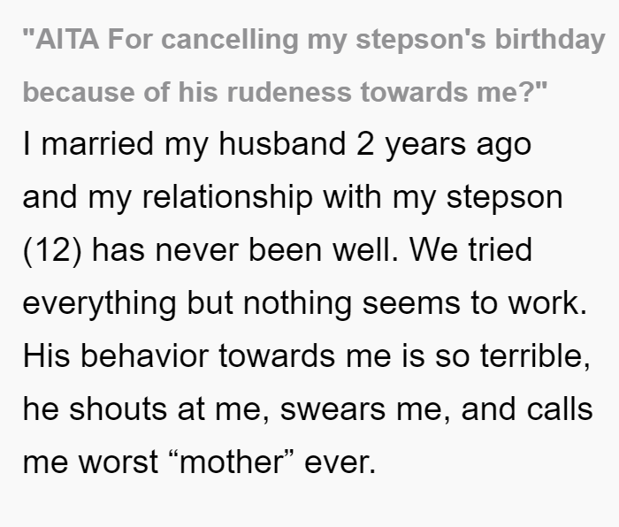The image size is (619, 527).
Task: Click the word "ever." ending the paragraph
Action: 340,462
